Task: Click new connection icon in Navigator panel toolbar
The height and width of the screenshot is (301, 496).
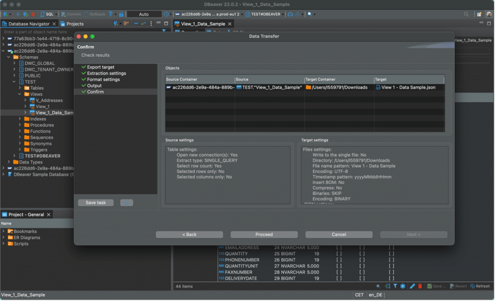Action: 116,24
